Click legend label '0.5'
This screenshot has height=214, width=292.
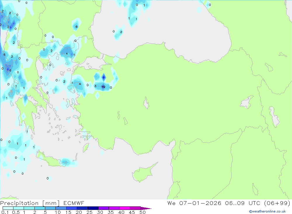[16, 212]
